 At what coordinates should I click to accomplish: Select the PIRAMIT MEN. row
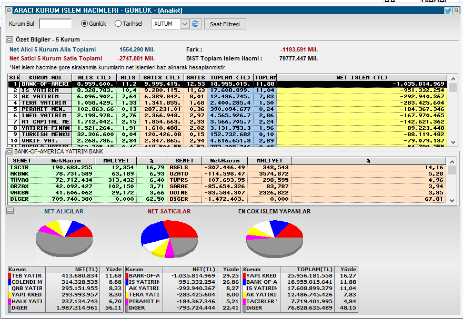[227, 109]
